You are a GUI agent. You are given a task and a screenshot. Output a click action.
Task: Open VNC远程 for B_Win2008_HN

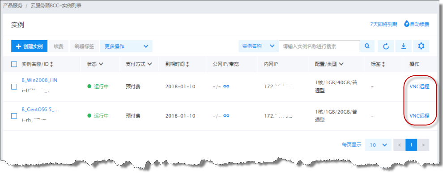point(419,86)
